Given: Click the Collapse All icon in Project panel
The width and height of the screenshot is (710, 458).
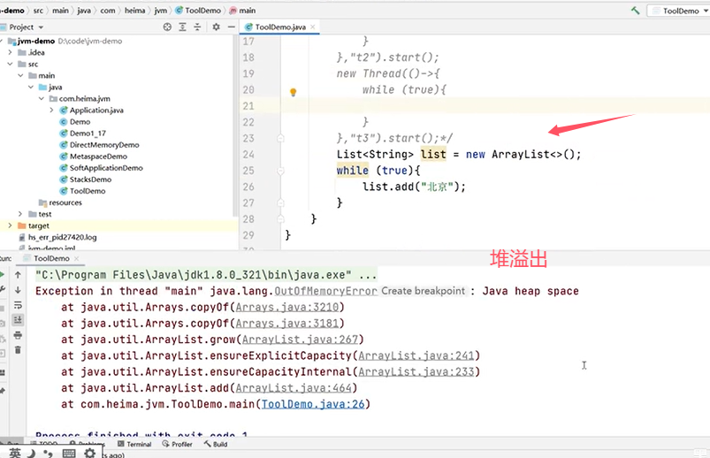Looking at the screenshot, I should pyautogui.click(x=197, y=27).
